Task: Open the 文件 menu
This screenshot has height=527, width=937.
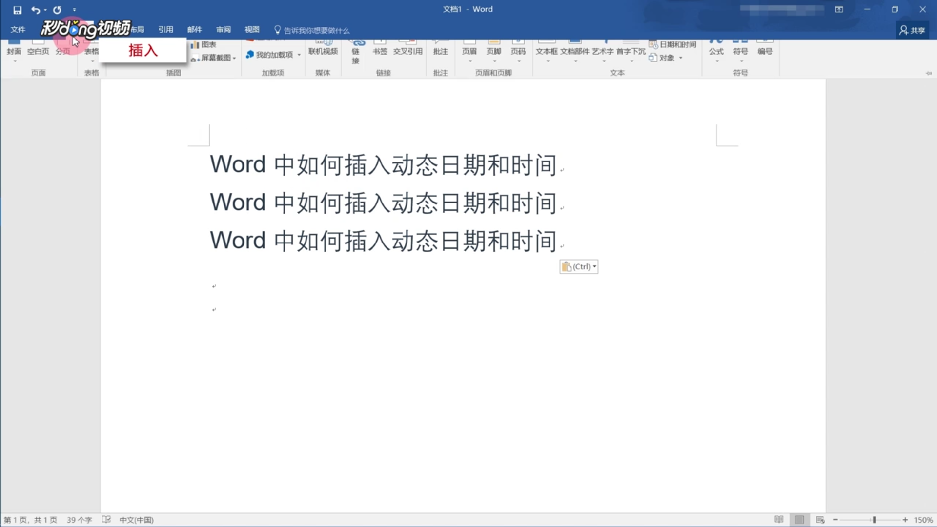Action: (18, 30)
